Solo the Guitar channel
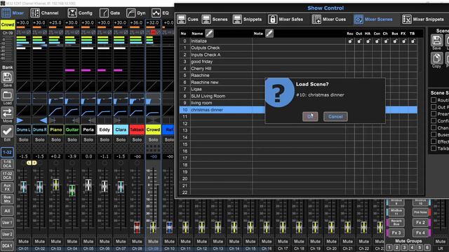The height and width of the screenshot is (252, 449). (72, 140)
